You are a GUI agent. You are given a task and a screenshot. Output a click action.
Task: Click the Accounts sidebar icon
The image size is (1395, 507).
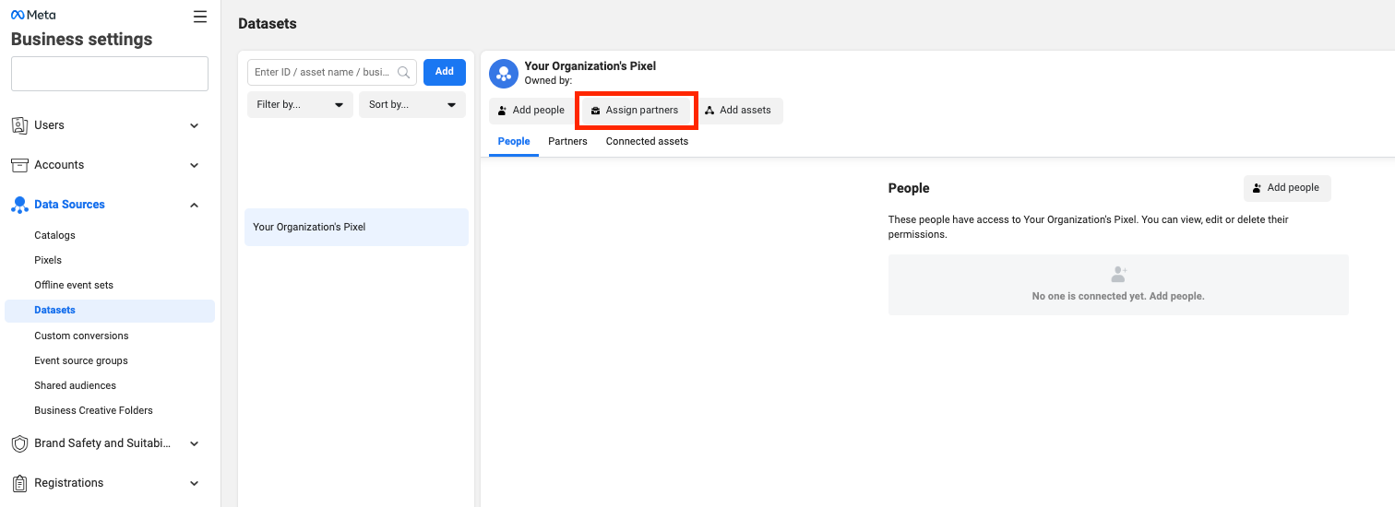(19, 165)
